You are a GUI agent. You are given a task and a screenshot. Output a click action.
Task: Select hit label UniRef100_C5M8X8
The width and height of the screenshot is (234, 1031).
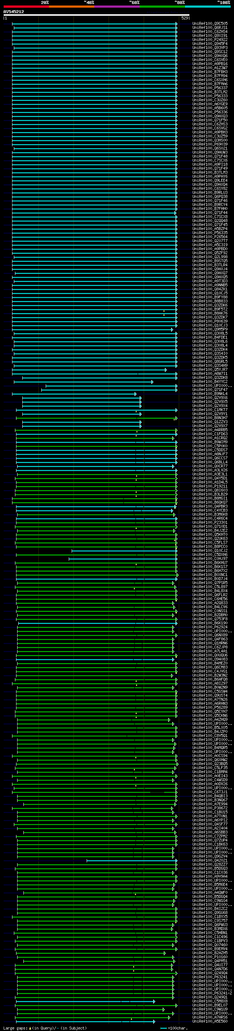[210, 1001]
